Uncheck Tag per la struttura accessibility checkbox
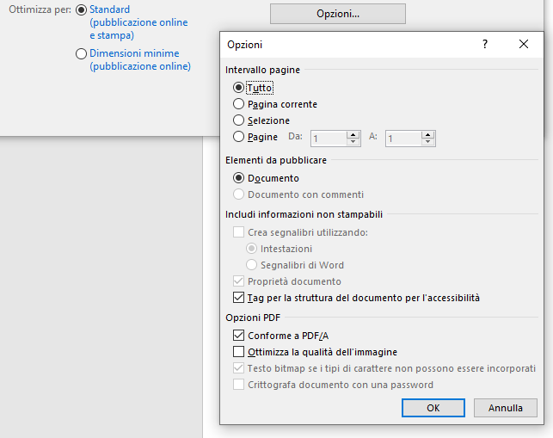This screenshot has height=438, width=553. (x=239, y=298)
